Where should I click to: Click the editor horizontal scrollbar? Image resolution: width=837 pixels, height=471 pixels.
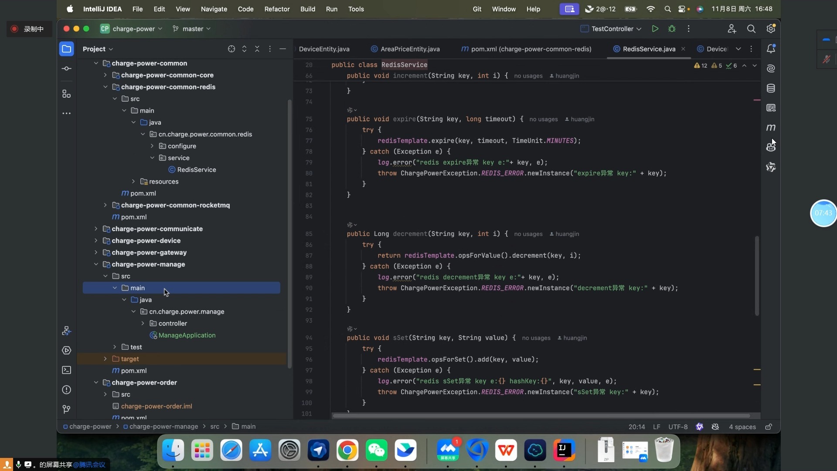tap(541, 416)
